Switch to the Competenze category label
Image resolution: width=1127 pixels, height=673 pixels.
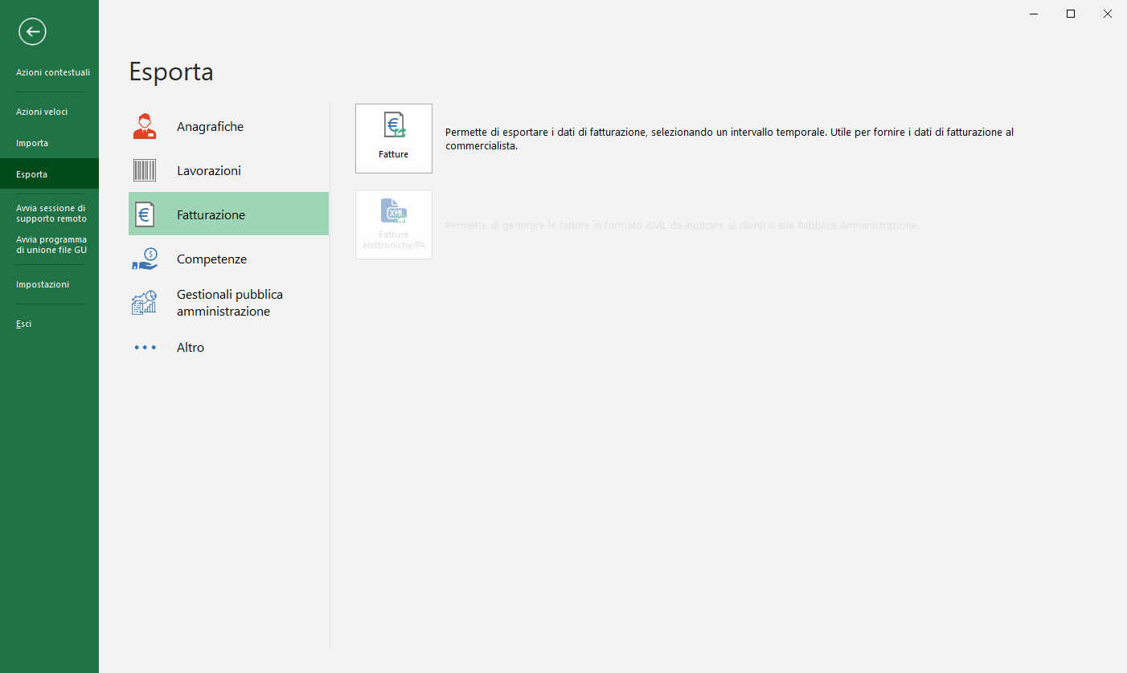(211, 259)
